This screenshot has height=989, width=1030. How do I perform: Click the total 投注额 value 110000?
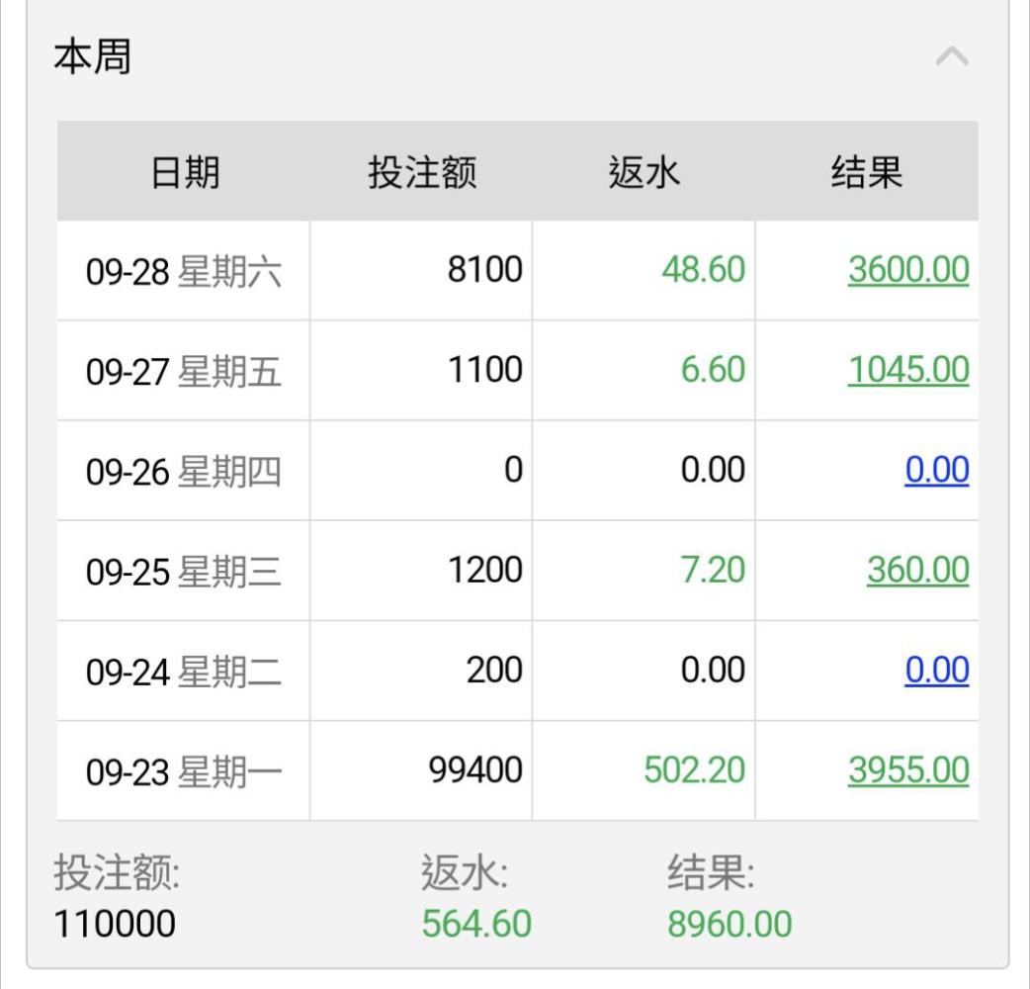[x=115, y=924]
